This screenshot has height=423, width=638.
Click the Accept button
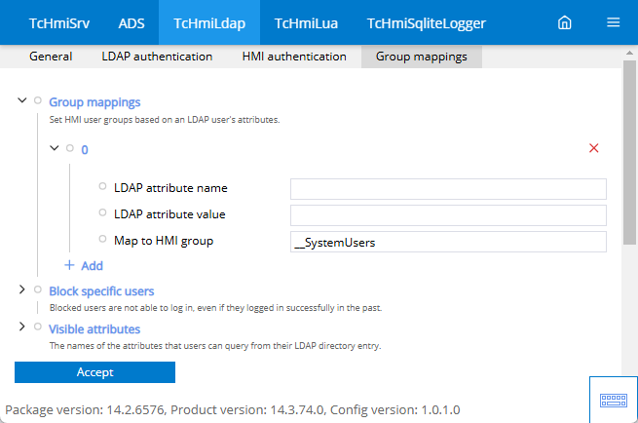[94, 372]
